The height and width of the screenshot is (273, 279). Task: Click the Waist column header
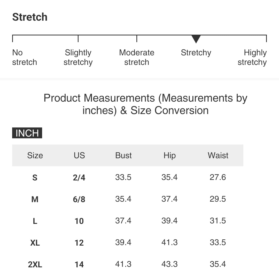pyautogui.click(x=218, y=155)
